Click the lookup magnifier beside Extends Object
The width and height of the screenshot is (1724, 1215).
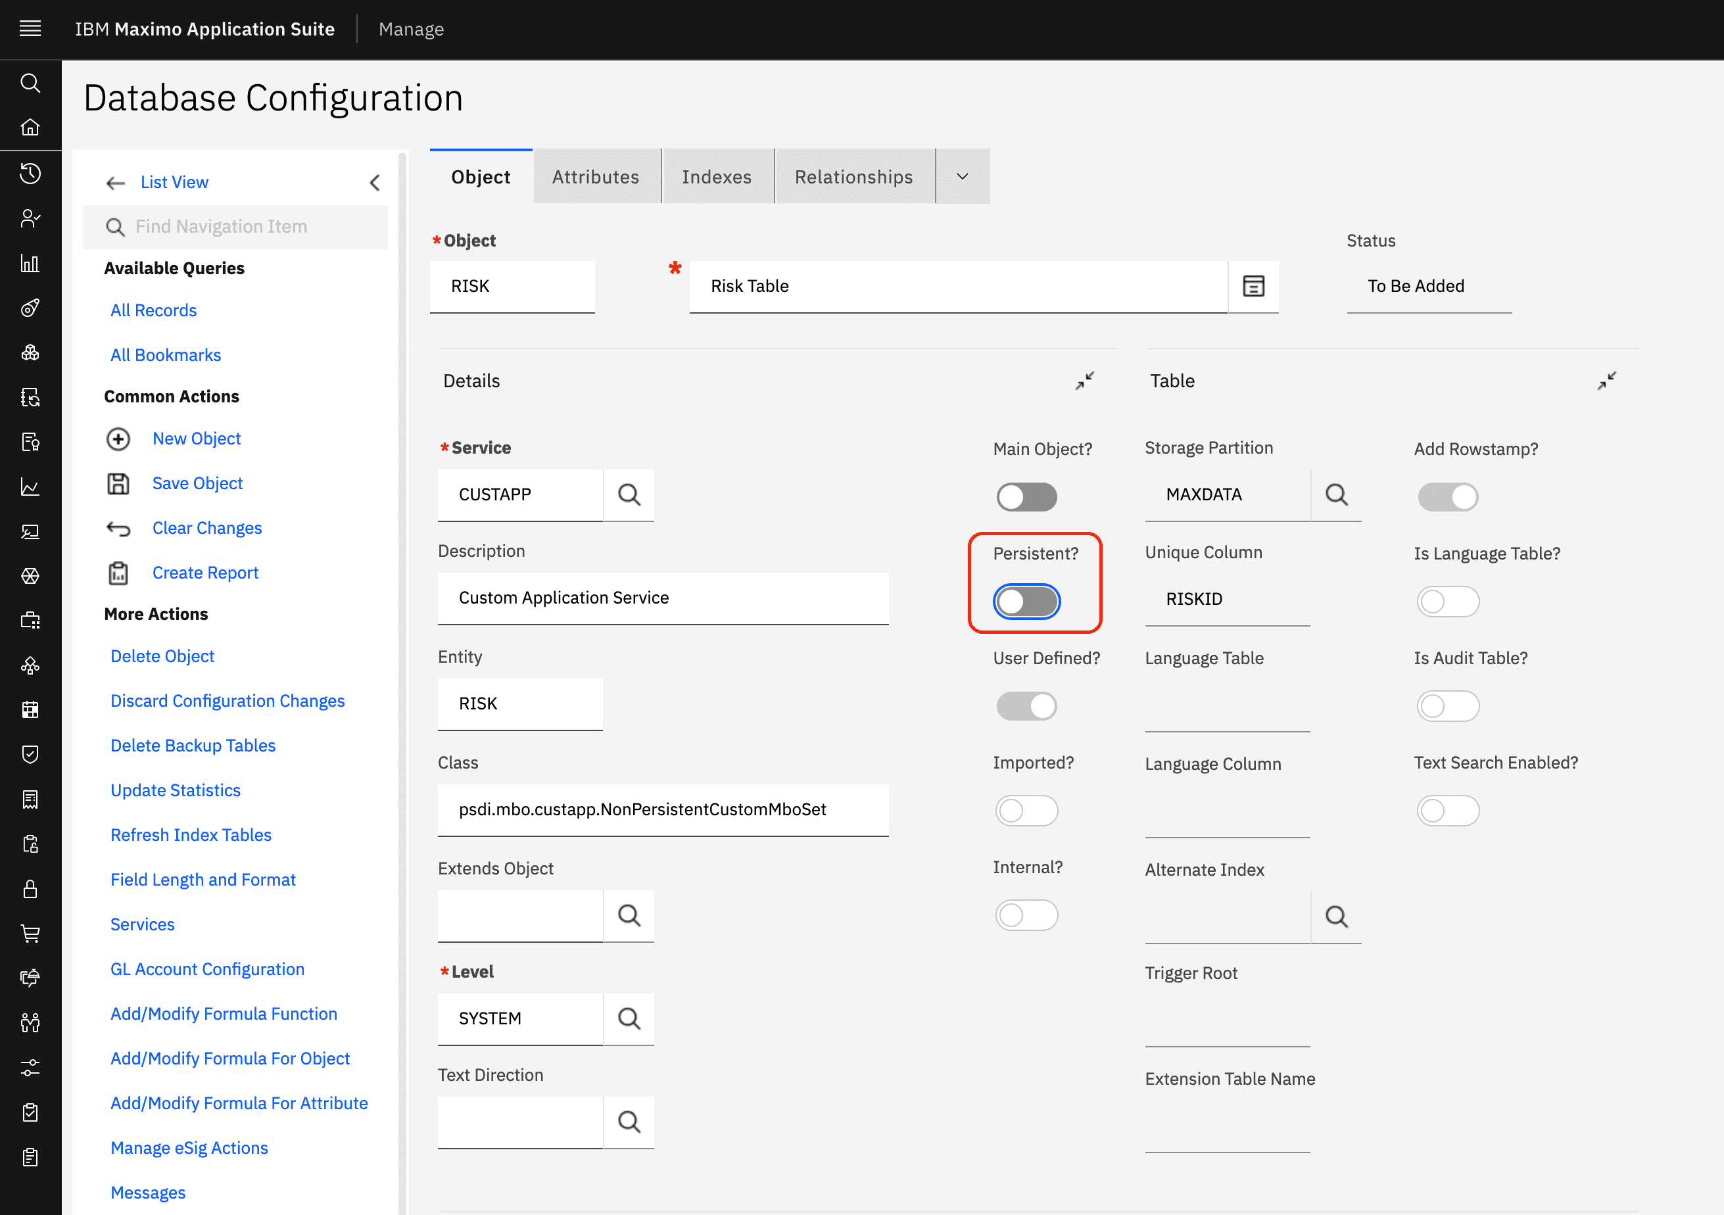point(629,915)
